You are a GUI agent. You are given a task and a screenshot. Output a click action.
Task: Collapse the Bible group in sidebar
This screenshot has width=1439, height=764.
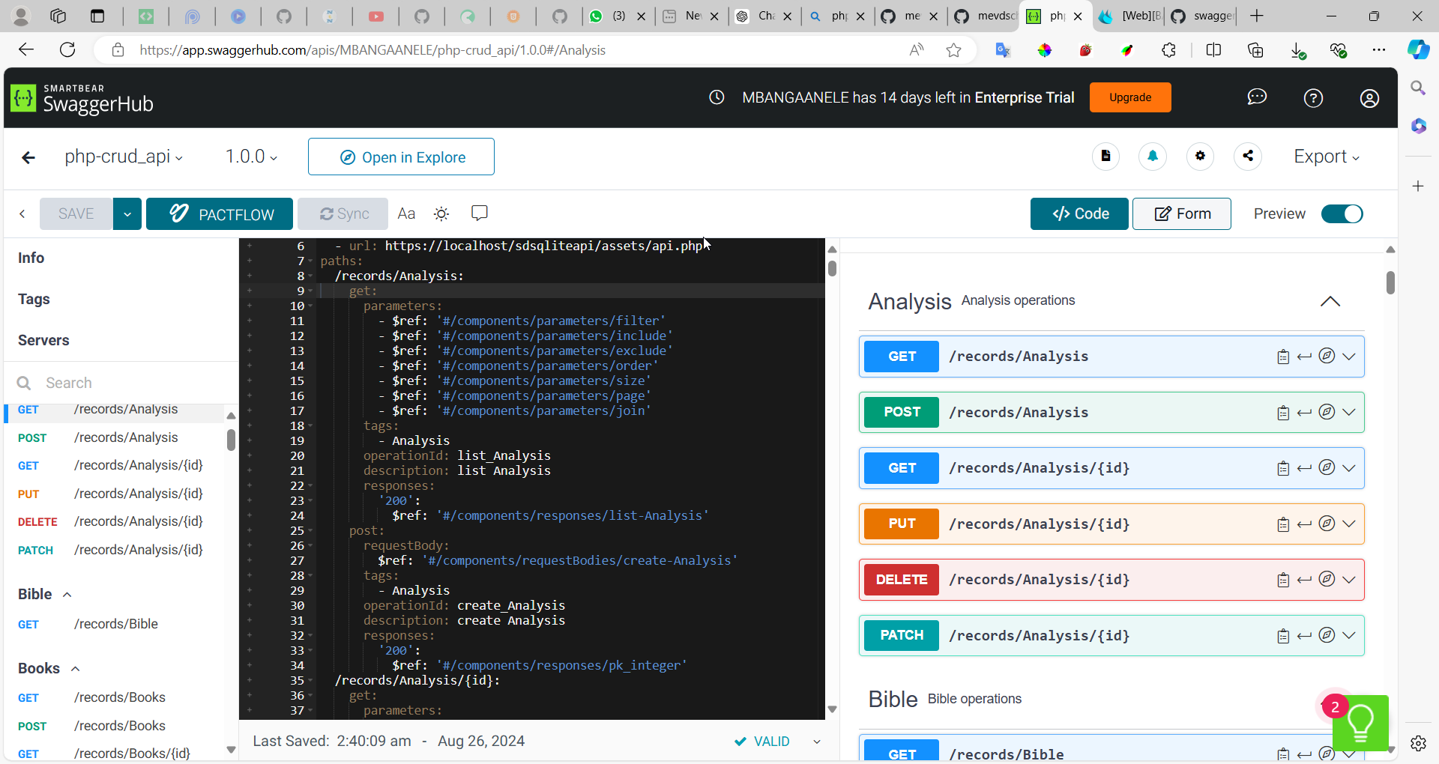click(x=67, y=595)
